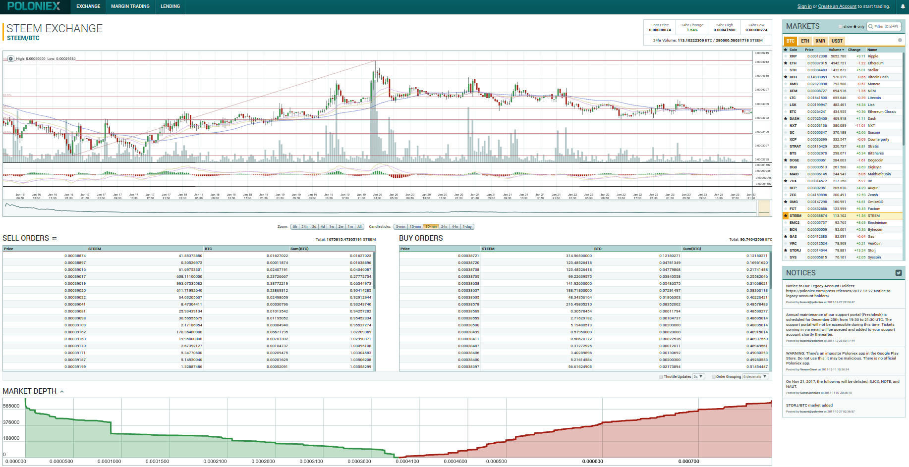
Task: Click the Poloniex logo
Action: point(34,6)
